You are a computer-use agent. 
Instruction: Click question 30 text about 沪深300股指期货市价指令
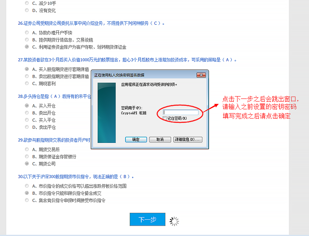pyautogui.click(x=76, y=177)
